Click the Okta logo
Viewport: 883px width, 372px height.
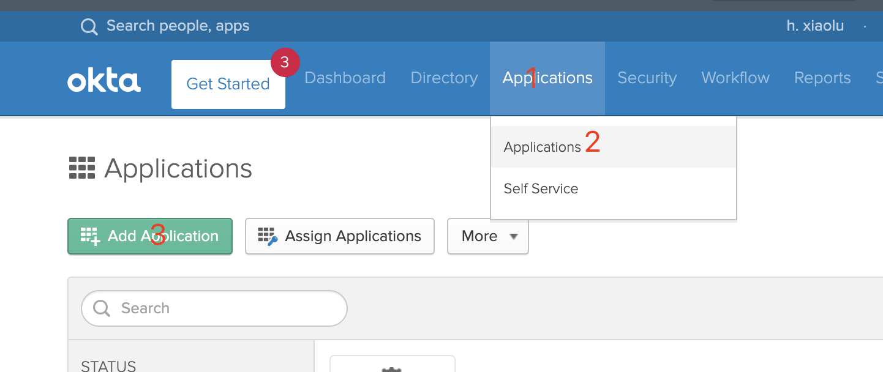tap(104, 81)
